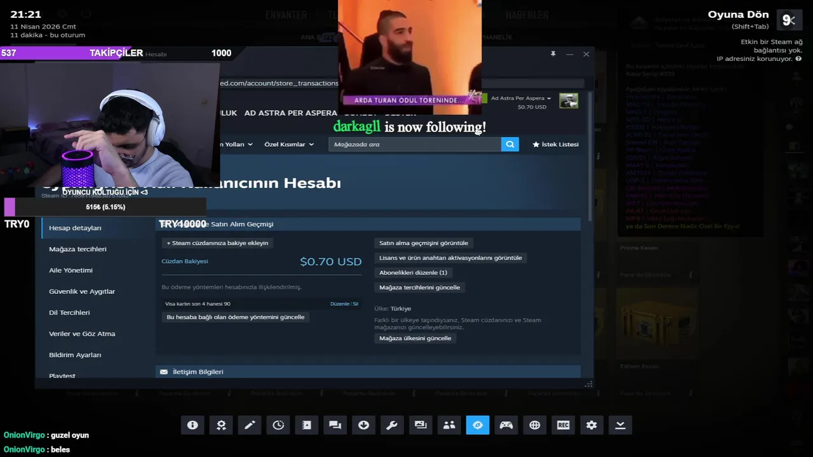Screen dimensions: 813x457
Task: Click Mağaza ülkesini güncelle button
Action: [x=415, y=338]
